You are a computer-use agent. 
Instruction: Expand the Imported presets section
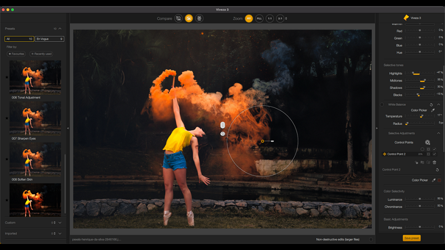(60, 233)
